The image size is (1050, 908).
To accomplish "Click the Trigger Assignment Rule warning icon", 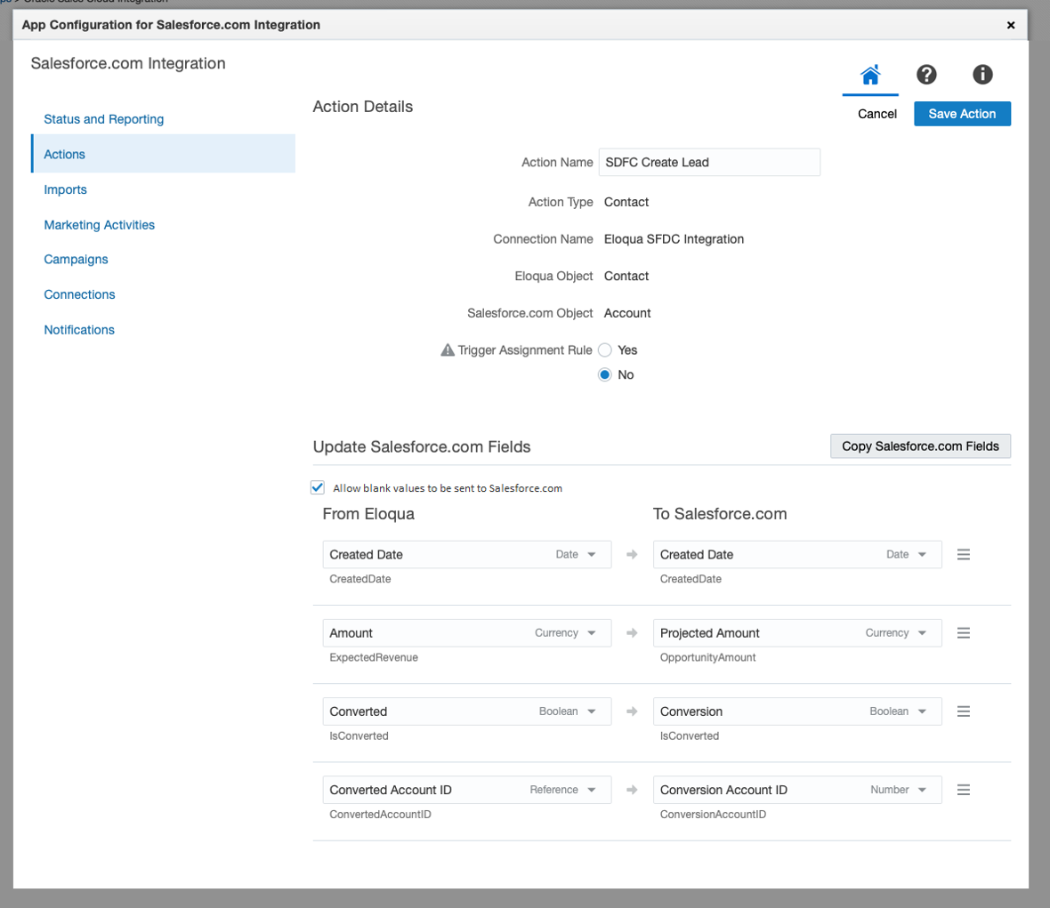I will click(448, 350).
